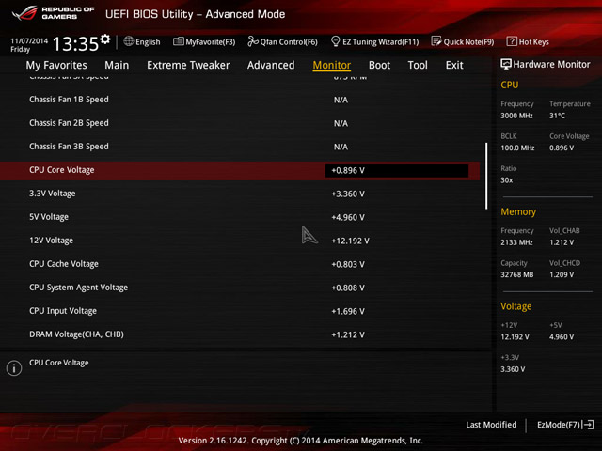Click the Hardware Monitor panel title
The image size is (602, 451).
(551, 65)
